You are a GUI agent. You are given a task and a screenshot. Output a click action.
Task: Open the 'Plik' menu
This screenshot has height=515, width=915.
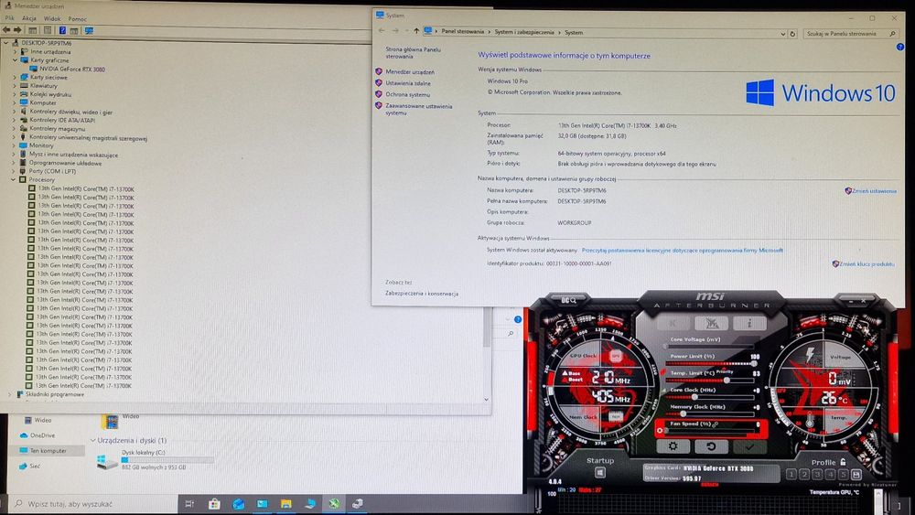point(10,18)
